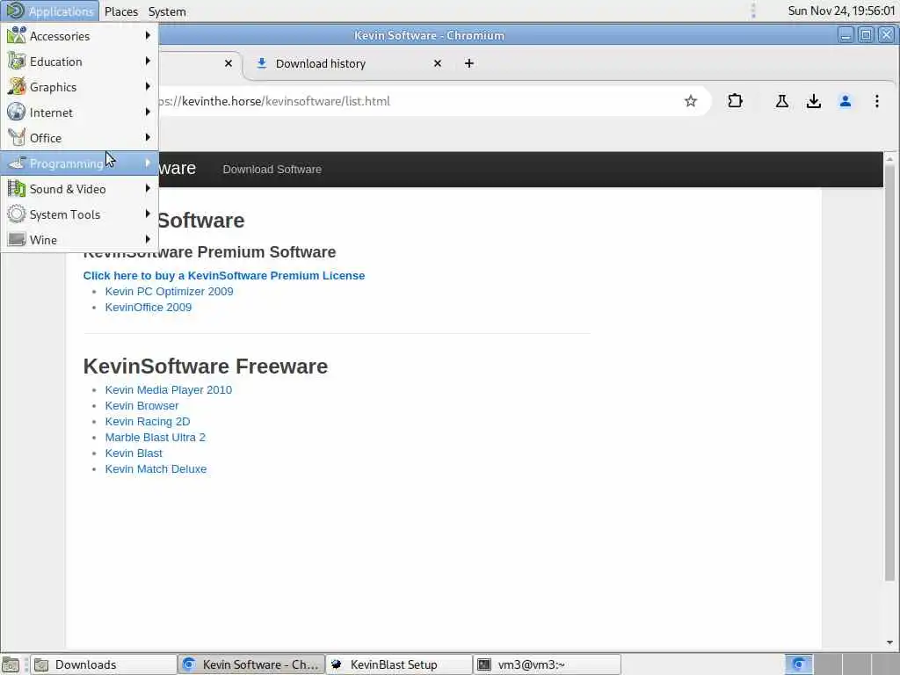Click the address bar URL

pos(275,102)
